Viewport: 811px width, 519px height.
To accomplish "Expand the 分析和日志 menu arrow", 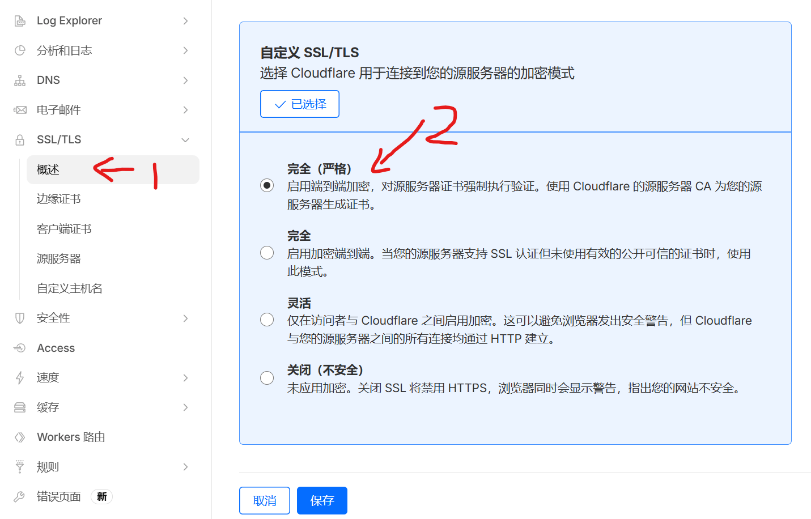I will (185, 50).
